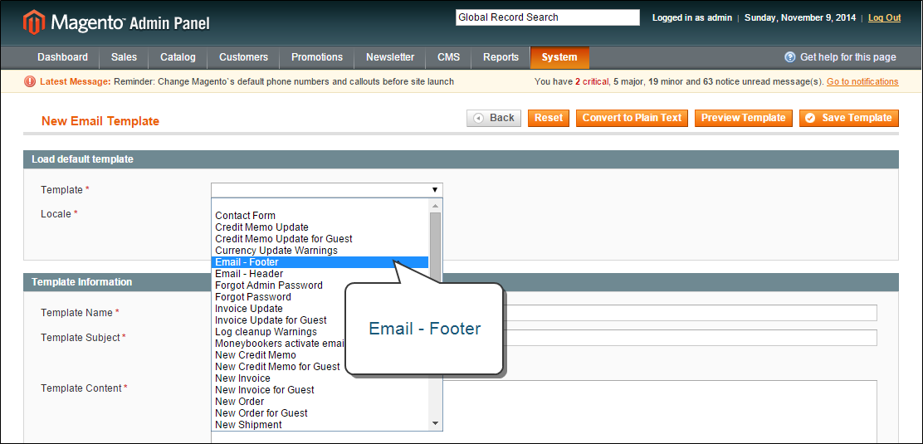Open the CMS menu
Viewport: 923px width, 444px height.
click(x=448, y=57)
